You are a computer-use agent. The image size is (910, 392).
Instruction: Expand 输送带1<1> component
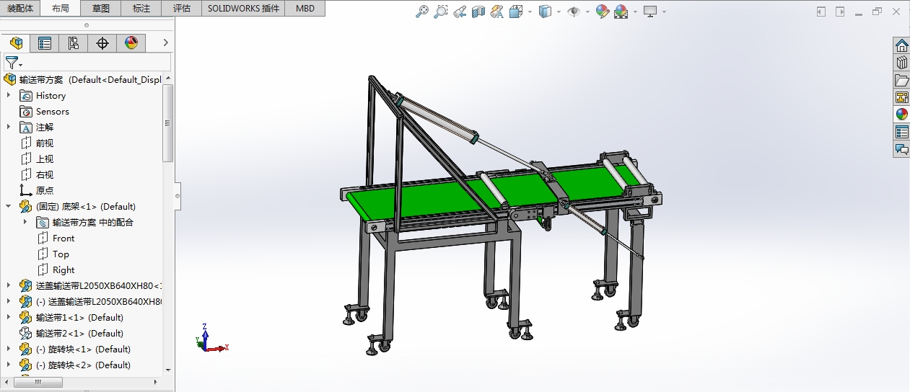pos(9,317)
